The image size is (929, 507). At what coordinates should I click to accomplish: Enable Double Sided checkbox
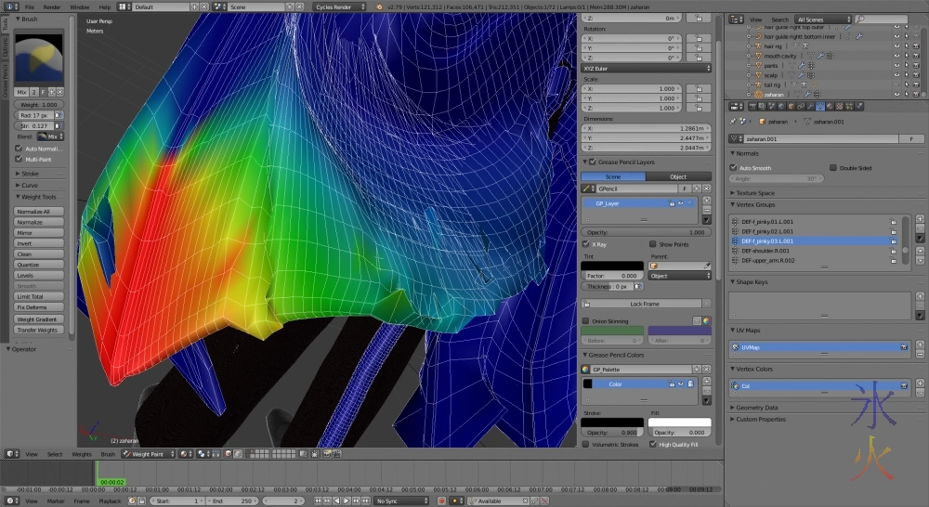pos(832,168)
